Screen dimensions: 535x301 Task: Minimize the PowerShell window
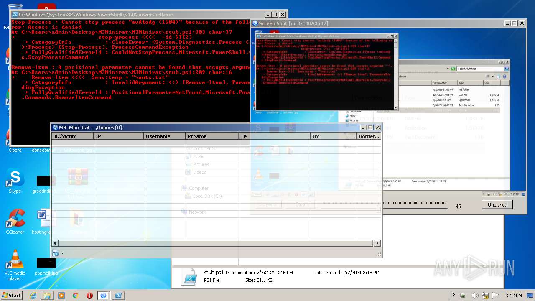pyautogui.click(x=267, y=15)
